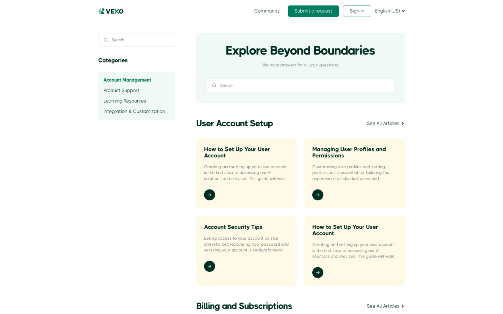
Task: Open Account Security Tips article title
Action: pos(233,227)
